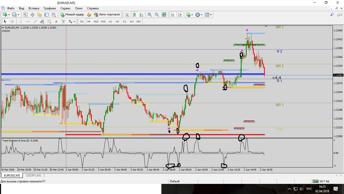Screen dimensions: 344x194
Task: Select the text label tool
Action: 63,21
